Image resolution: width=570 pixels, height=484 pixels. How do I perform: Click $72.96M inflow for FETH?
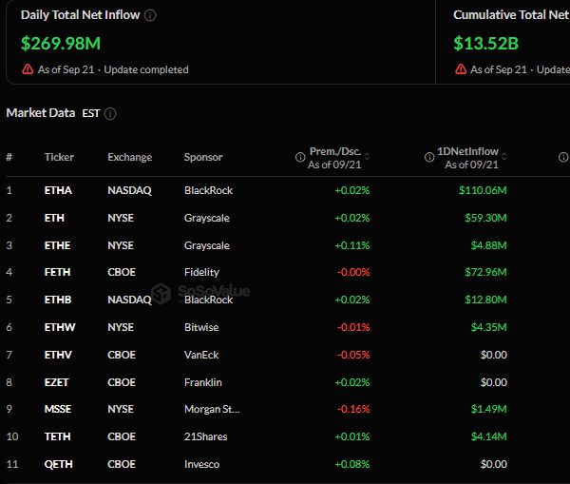point(485,272)
